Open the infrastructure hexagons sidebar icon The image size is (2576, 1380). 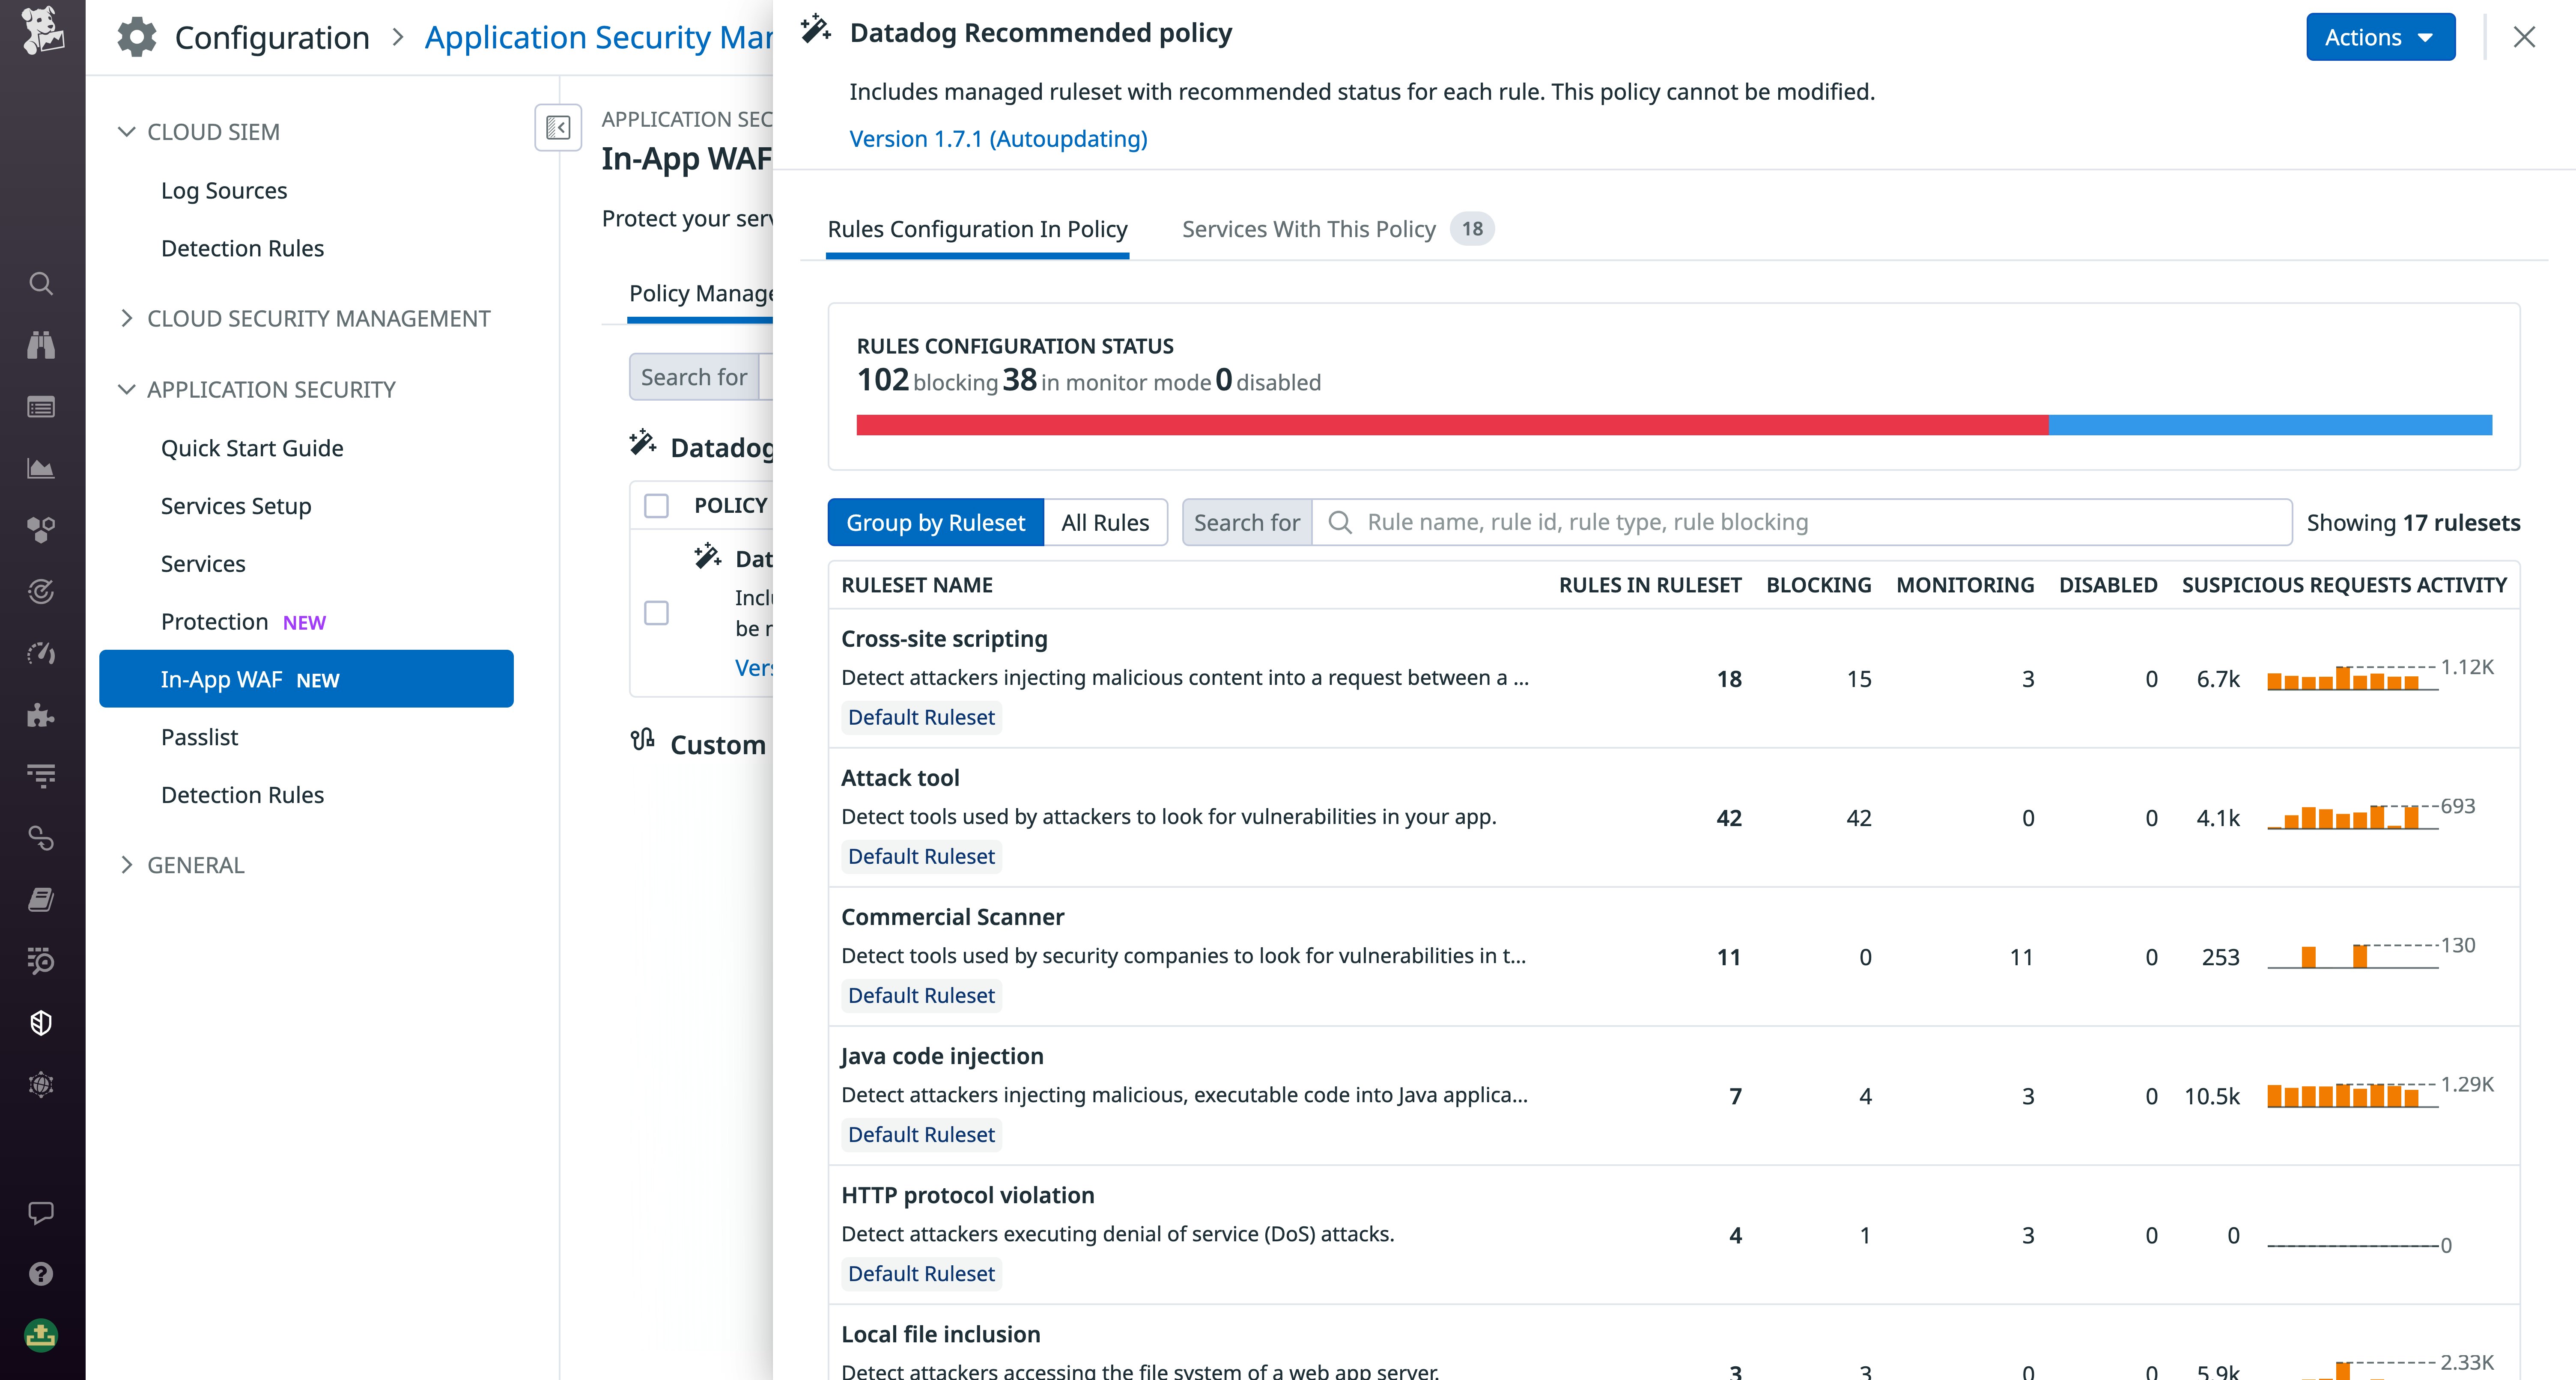pyautogui.click(x=41, y=530)
